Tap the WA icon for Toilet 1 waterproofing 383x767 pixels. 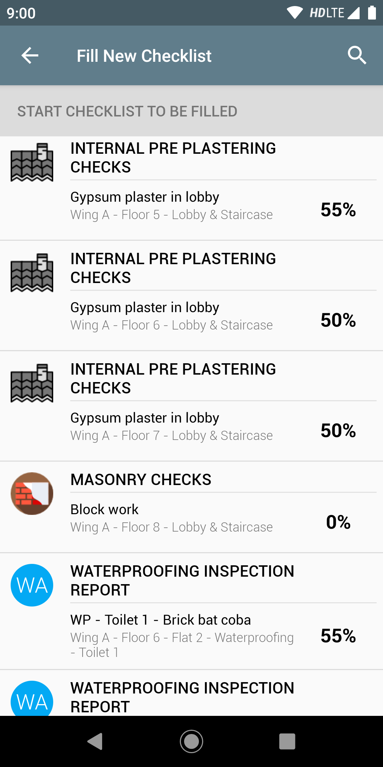[32, 585]
